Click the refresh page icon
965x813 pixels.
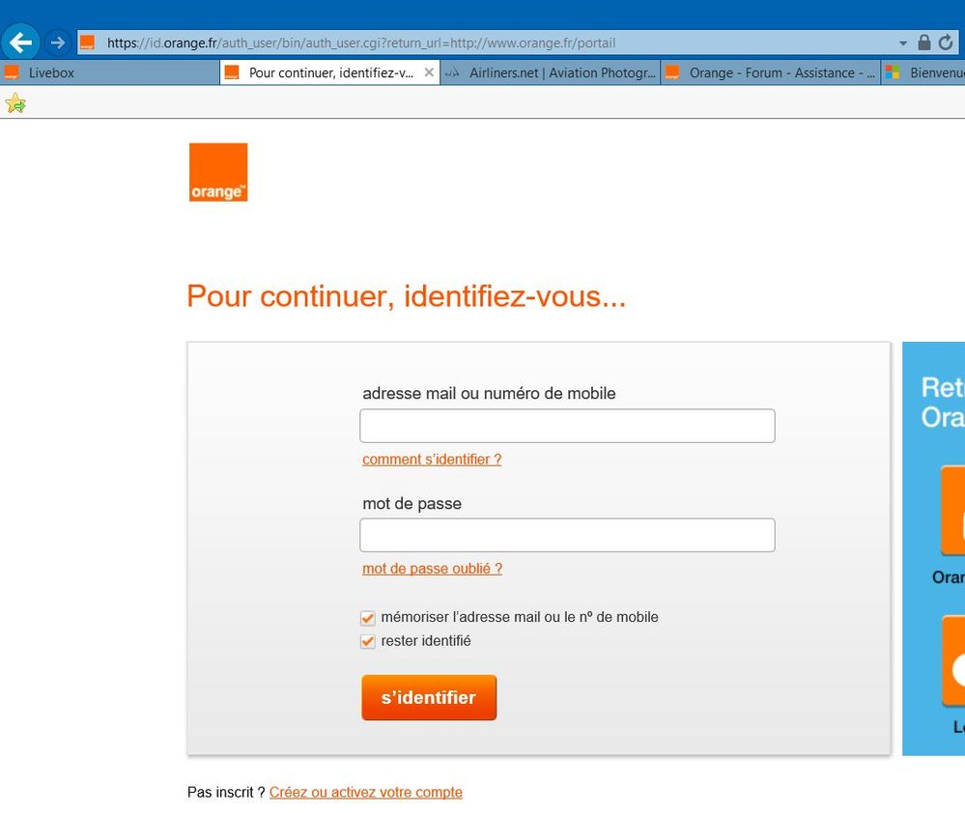(x=946, y=42)
